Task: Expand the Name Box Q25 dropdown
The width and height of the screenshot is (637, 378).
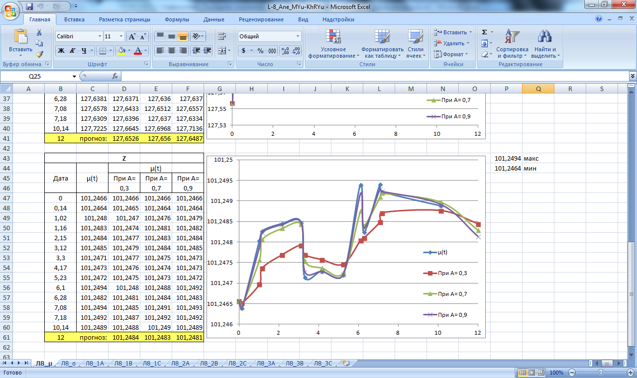Action: [x=75, y=76]
